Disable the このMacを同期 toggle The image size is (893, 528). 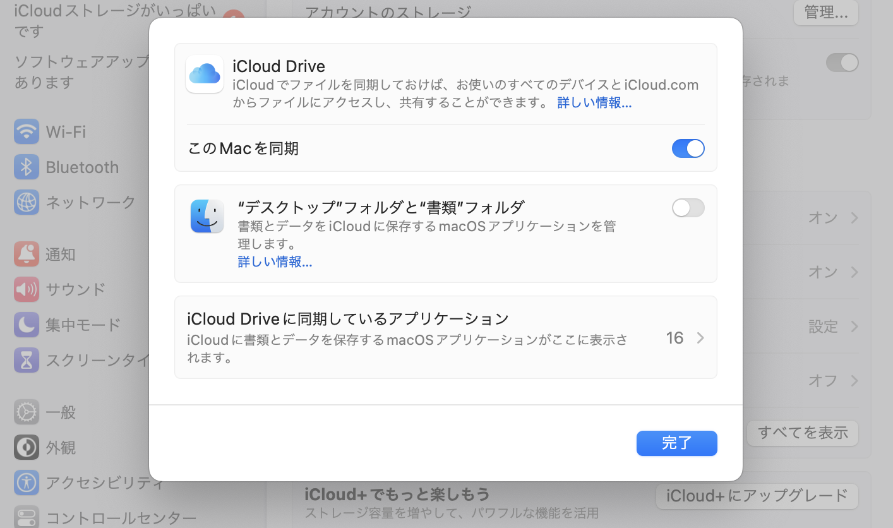pos(688,148)
